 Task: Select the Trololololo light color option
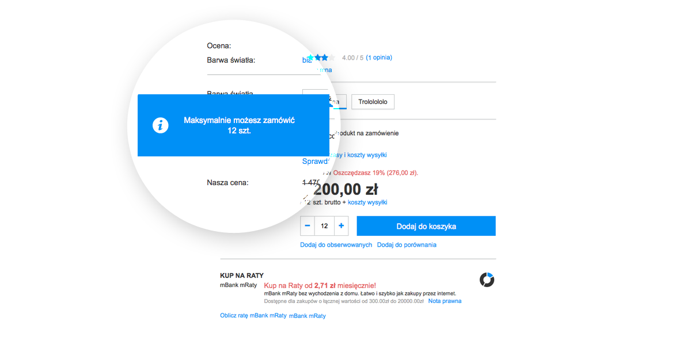coord(373,102)
